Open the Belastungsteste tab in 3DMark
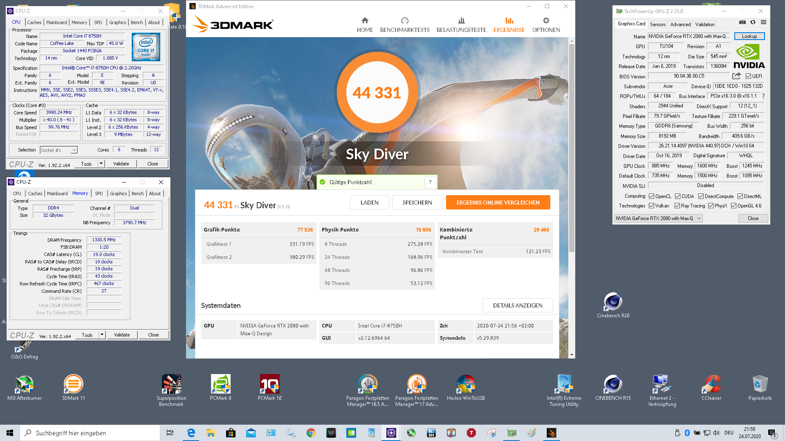Viewport: 785px width, 441px height. coord(461,25)
